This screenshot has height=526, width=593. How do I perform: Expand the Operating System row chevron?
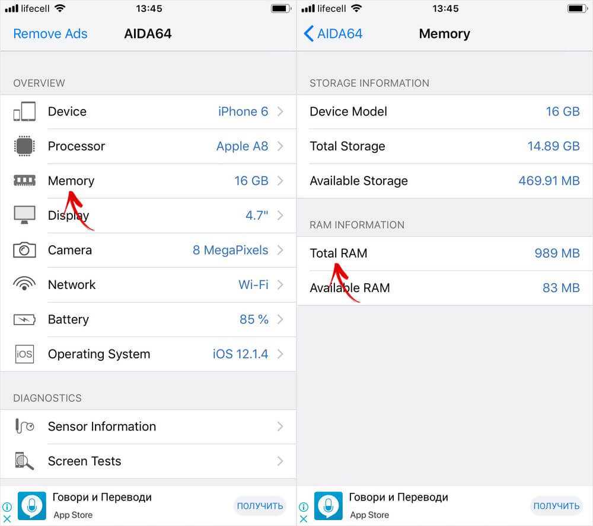coord(280,354)
